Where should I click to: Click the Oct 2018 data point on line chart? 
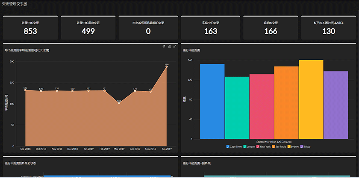(x=41, y=91)
